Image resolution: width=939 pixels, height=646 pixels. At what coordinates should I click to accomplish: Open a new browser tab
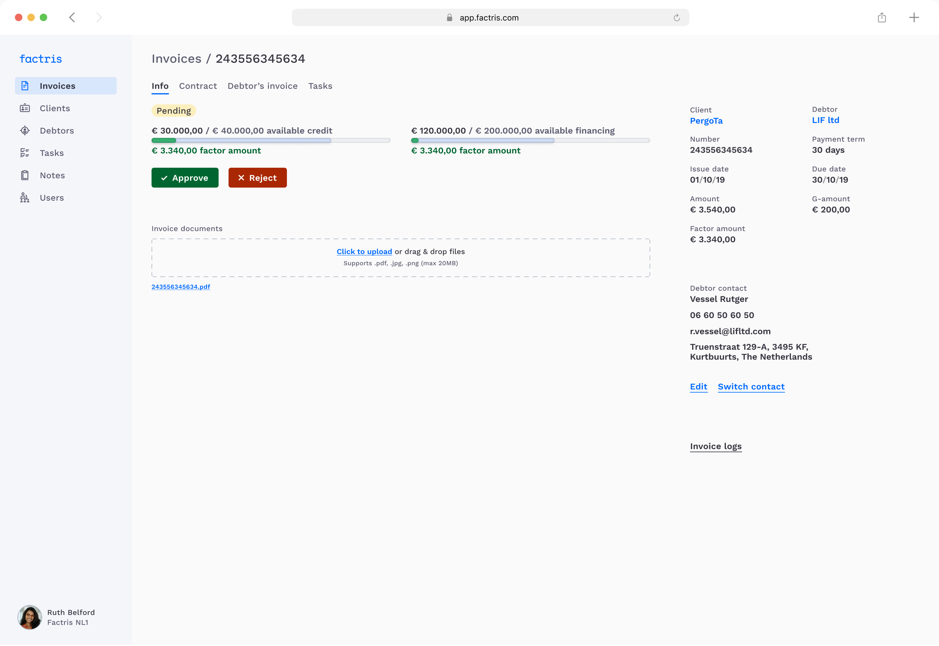point(914,17)
